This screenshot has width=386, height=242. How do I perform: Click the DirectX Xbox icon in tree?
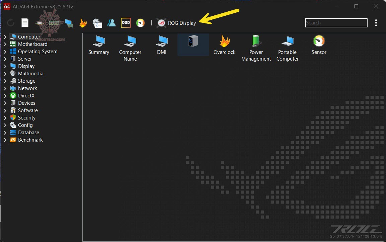[x=13, y=95]
